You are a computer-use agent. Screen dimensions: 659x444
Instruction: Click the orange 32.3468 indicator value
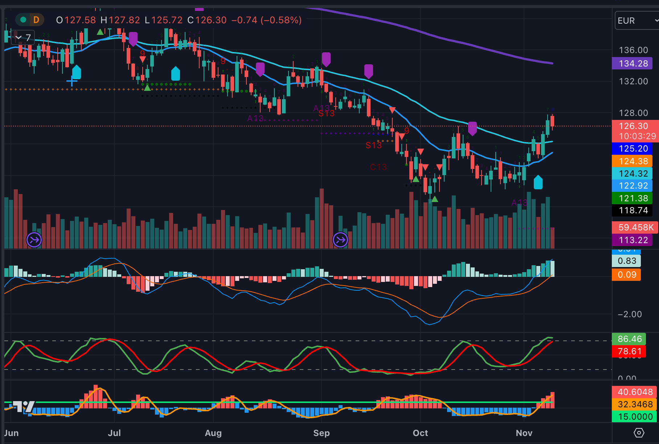coord(635,404)
